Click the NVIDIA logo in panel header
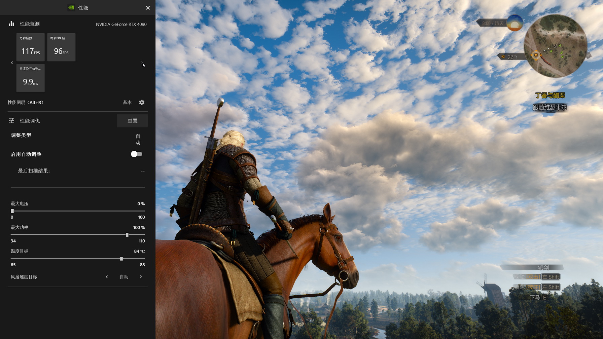This screenshot has height=339, width=603. click(x=71, y=8)
